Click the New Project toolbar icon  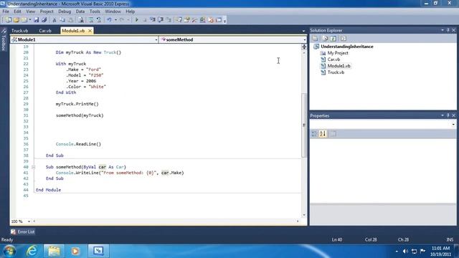pyautogui.click(x=8, y=20)
